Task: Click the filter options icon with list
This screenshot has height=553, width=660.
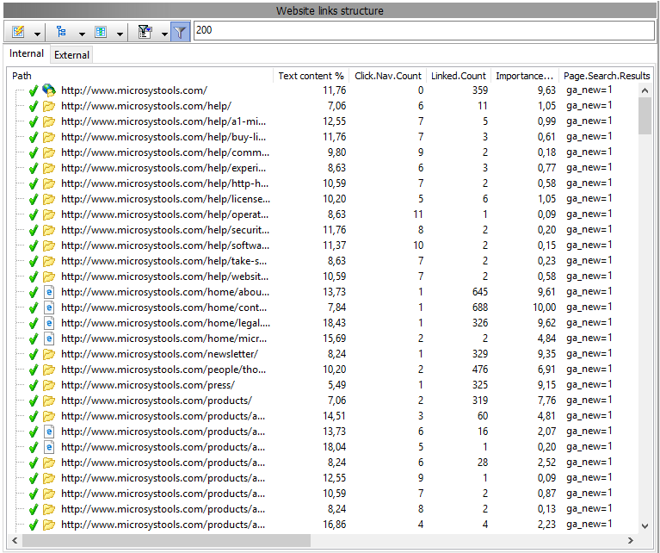Action: point(145,32)
